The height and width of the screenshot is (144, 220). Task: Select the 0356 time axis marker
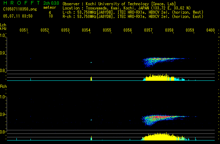pos(128,30)
